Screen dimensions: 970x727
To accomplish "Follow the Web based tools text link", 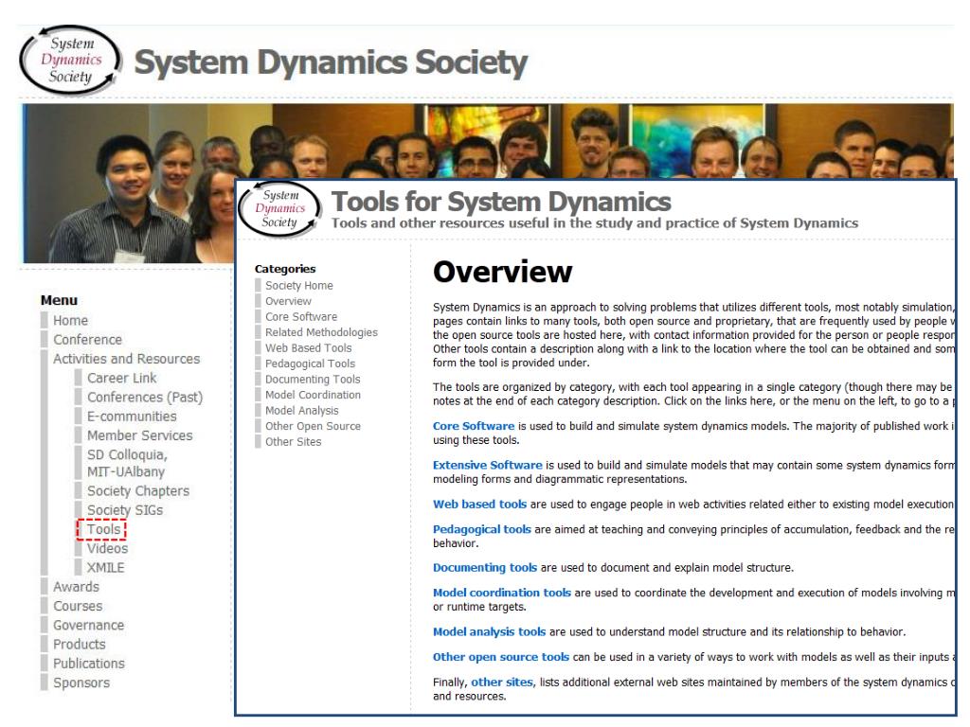I will 479,504.
